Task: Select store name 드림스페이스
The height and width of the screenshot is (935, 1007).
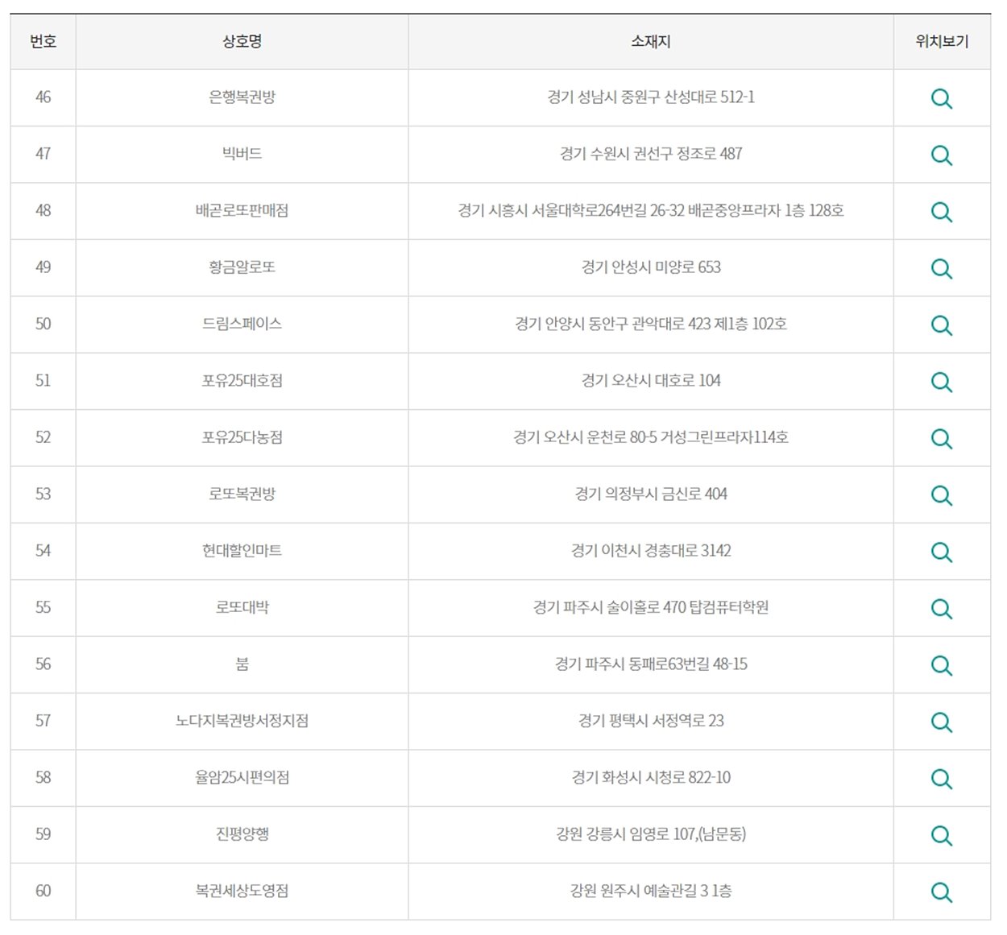Action: [242, 324]
